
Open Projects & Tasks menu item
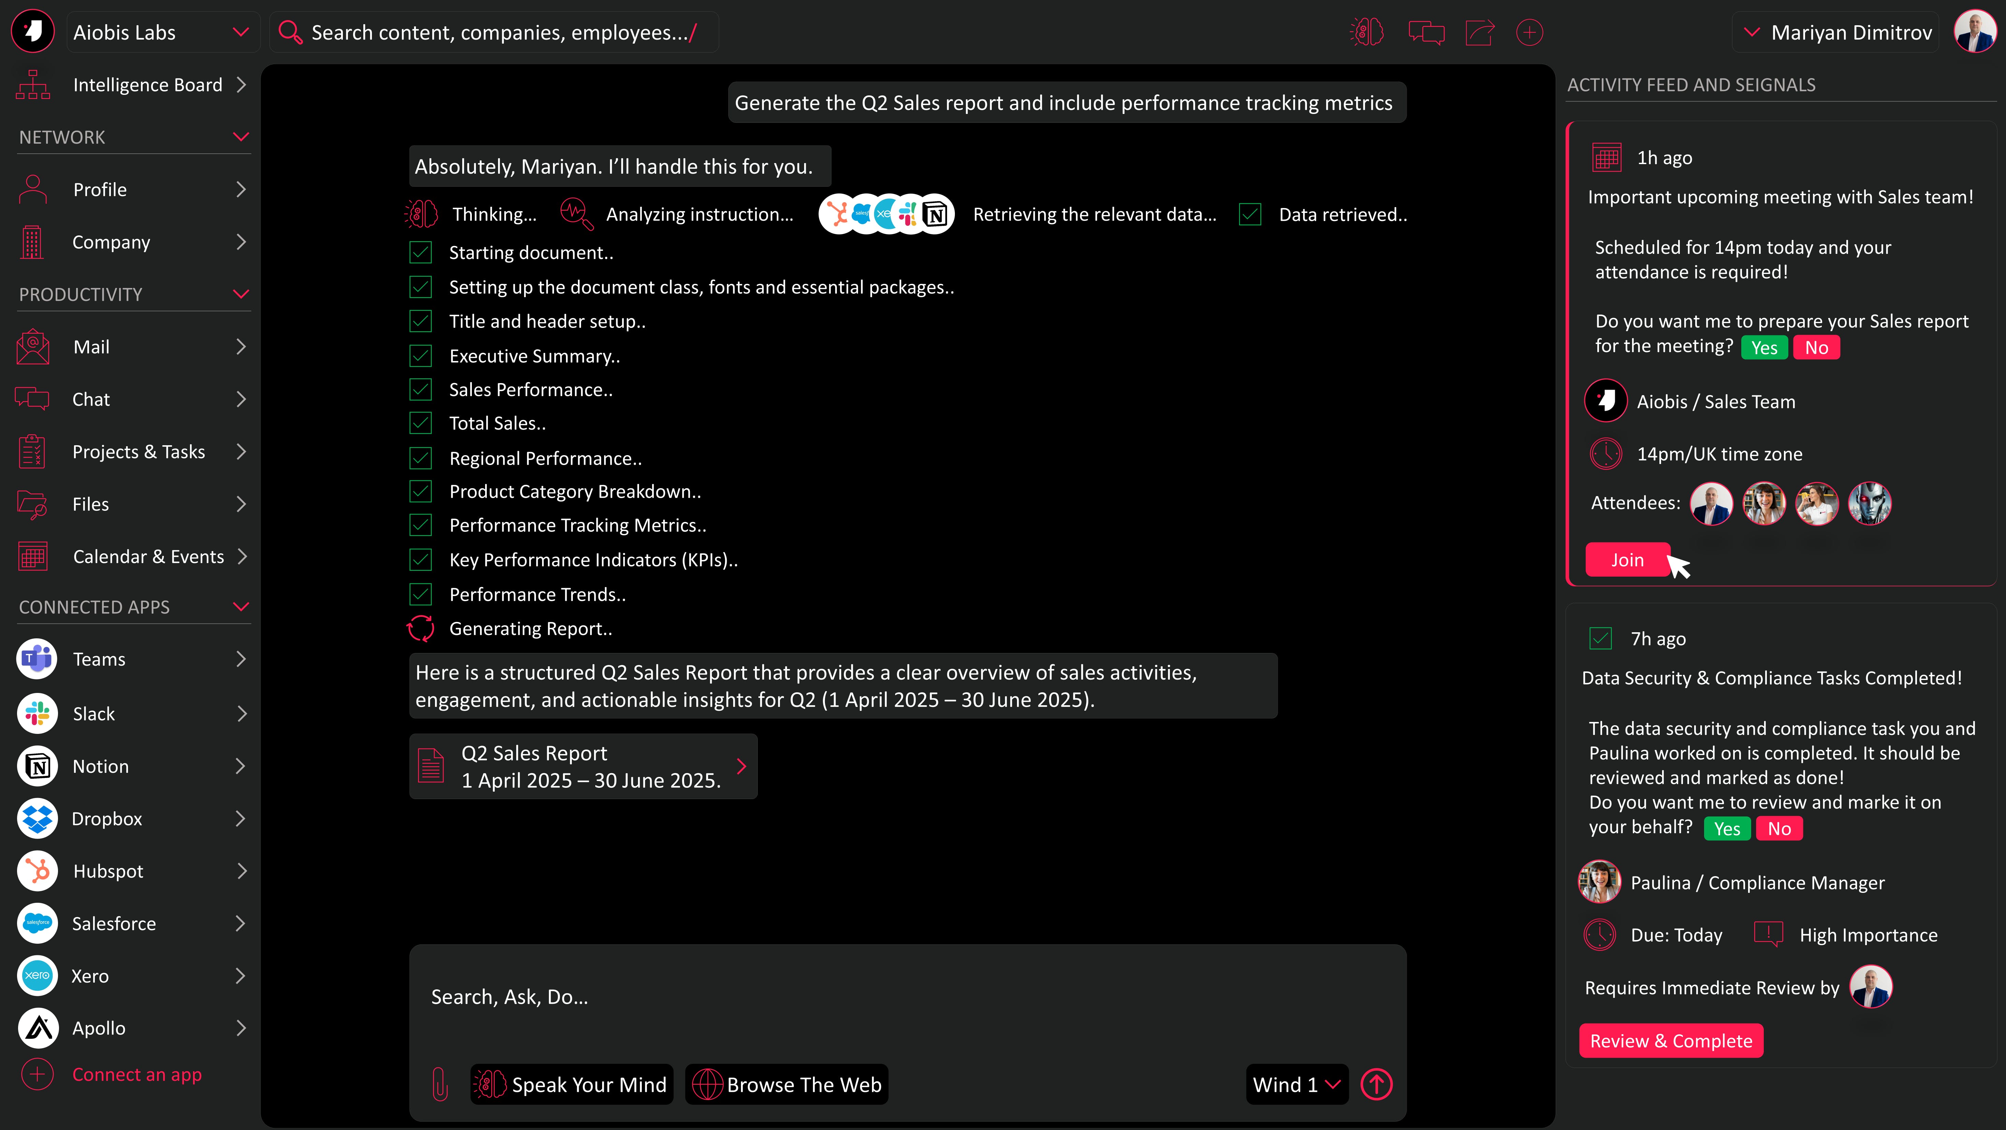pyautogui.click(x=139, y=452)
